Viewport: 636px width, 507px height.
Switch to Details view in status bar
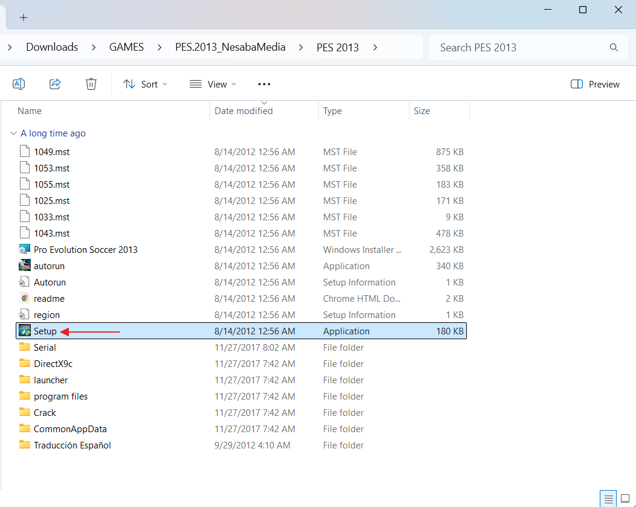point(608,499)
